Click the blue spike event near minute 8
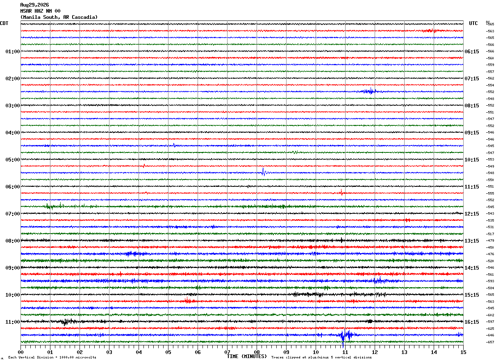The height and width of the screenshot is (363, 496). pos(264,172)
